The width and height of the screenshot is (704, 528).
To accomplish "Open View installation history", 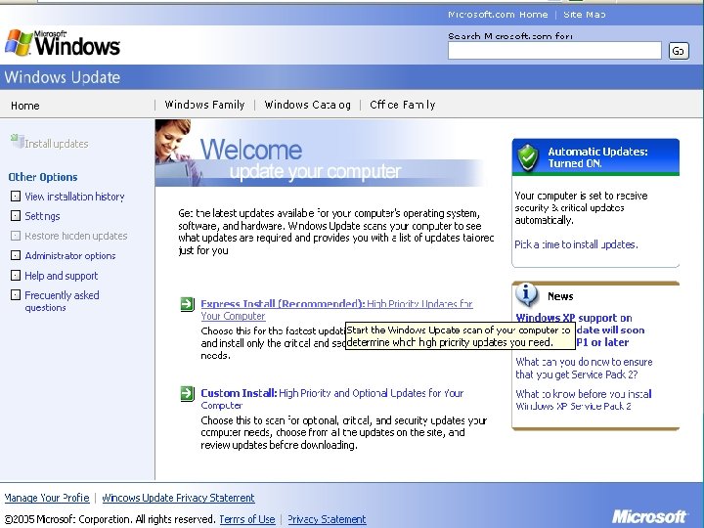I will (x=74, y=197).
